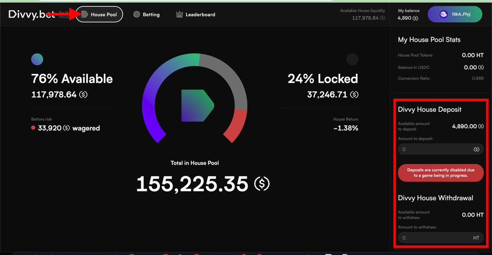Click the dark circle above 24% Locked
The height and width of the screenshot is (255, 492).
tap(352, 59)
